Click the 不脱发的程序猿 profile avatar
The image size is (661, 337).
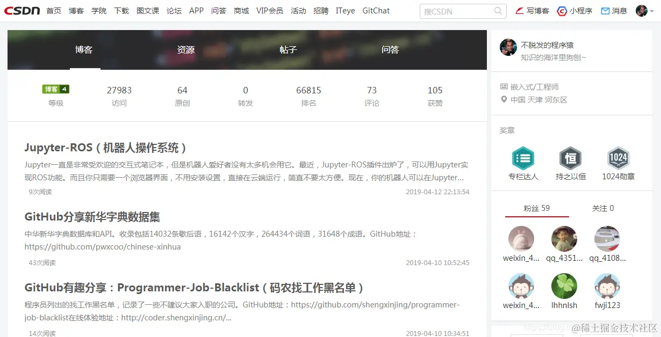point(508,47)
